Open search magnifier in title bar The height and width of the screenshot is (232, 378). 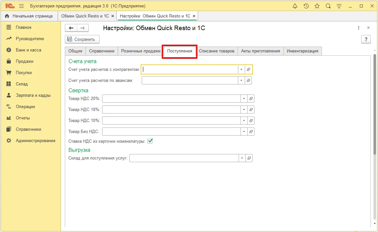(328, 6)
